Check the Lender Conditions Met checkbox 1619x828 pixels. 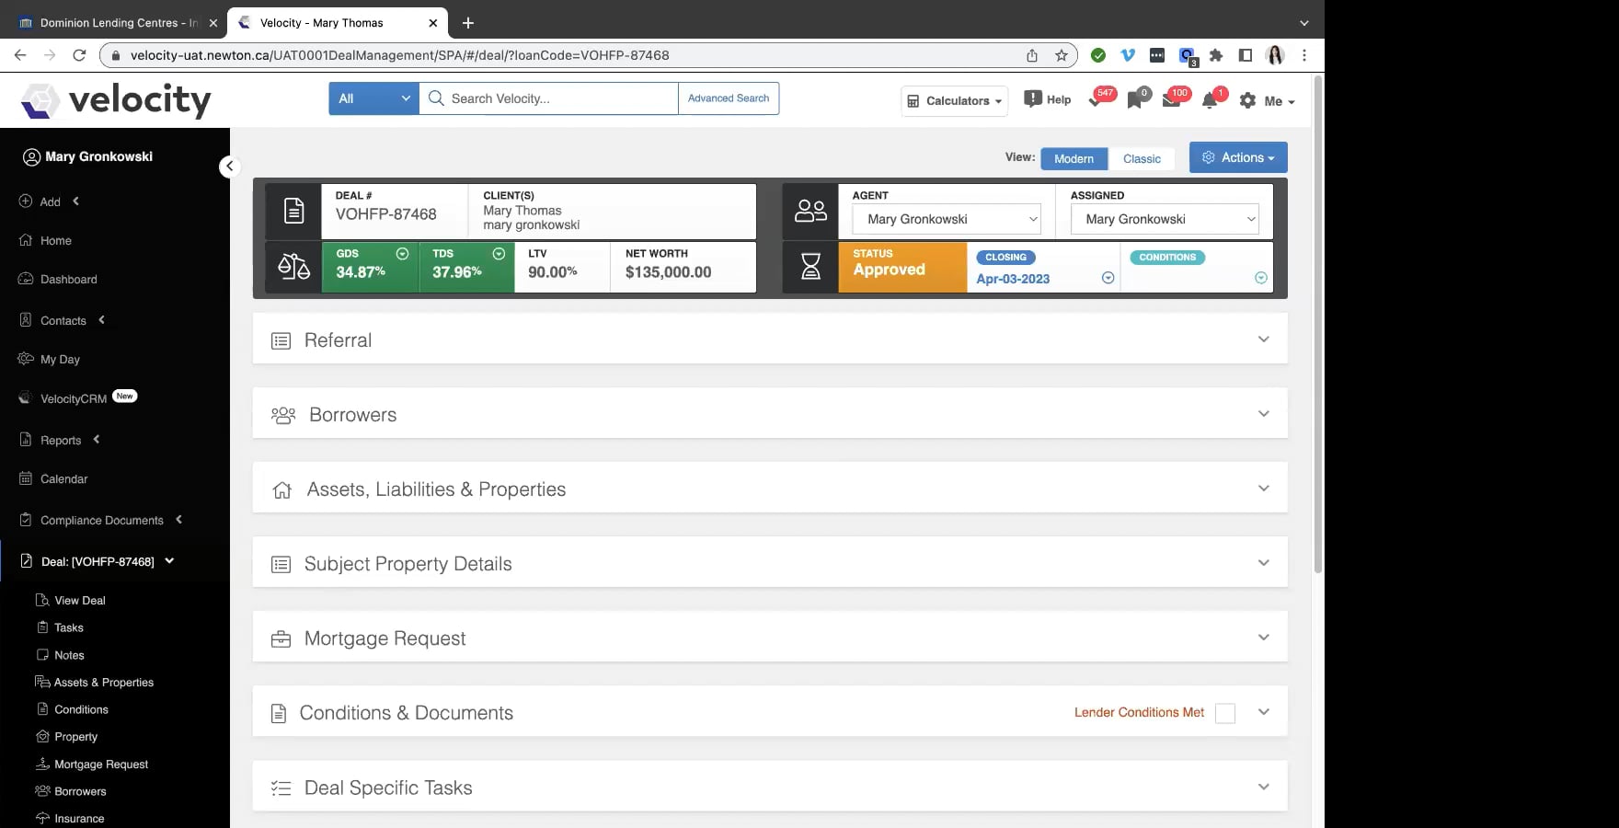click(x=1225, y=713)
